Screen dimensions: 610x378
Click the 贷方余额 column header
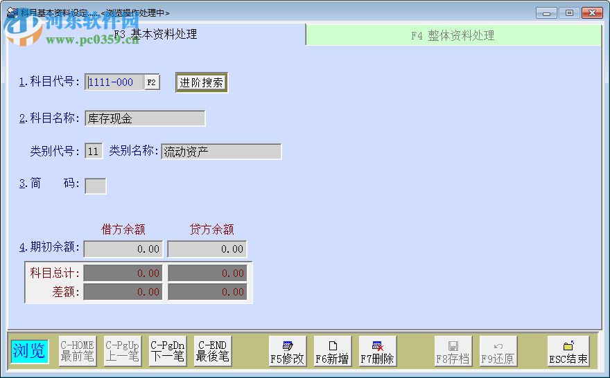[x=212, y=230]
